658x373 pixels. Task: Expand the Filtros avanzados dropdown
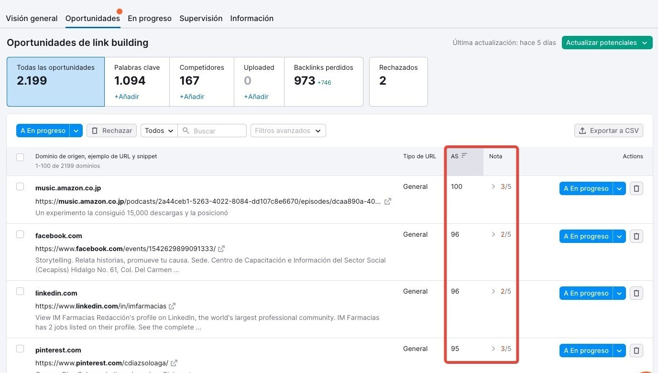(288, 131)
